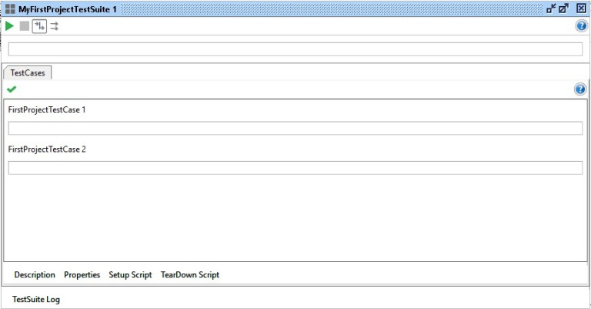This screenshot has width=591, height=309.
Task: Open help for the TestSuite toolbar
Action: click(x=582, y=26)
